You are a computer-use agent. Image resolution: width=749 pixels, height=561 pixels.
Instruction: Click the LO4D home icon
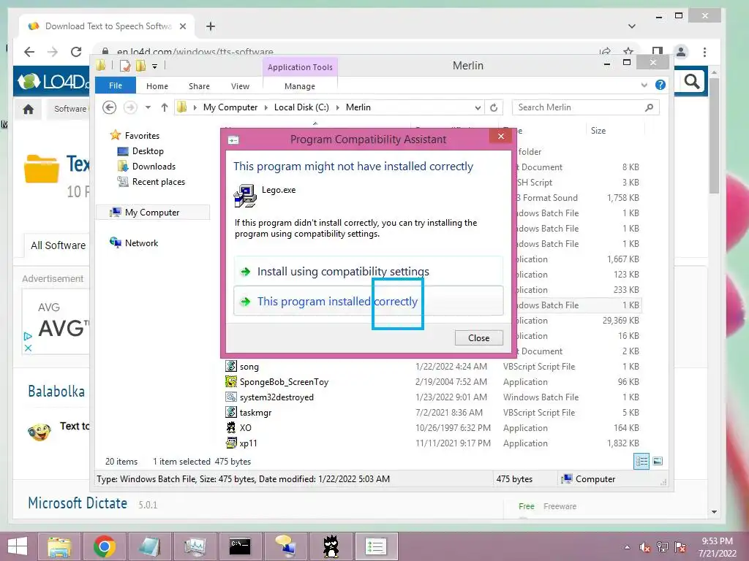pos(29,110)
